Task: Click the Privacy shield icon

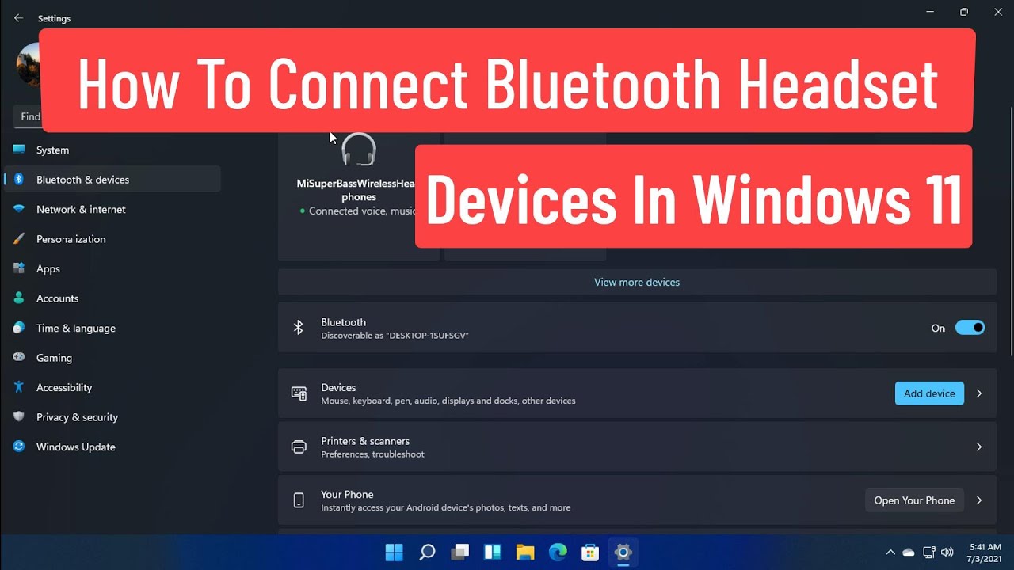Action: tap(19, 417)
